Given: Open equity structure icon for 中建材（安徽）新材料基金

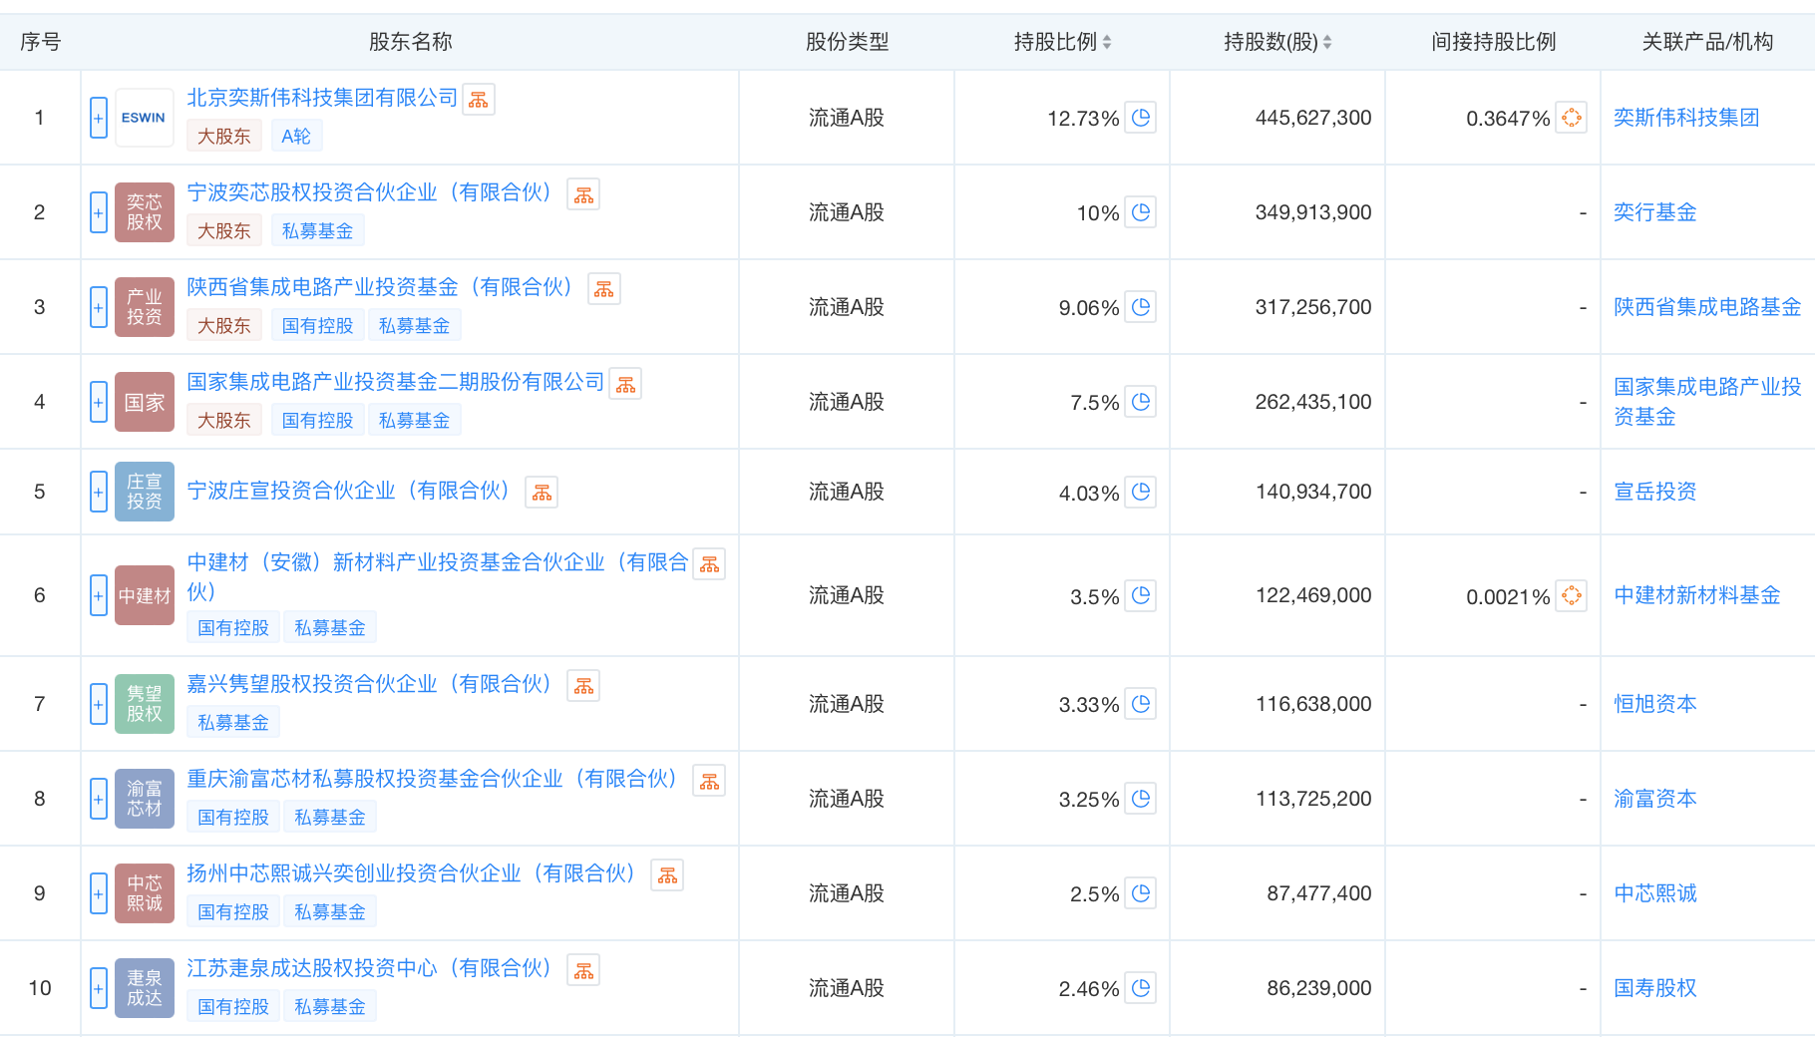Looking at the screenshot, I should 709,564.
